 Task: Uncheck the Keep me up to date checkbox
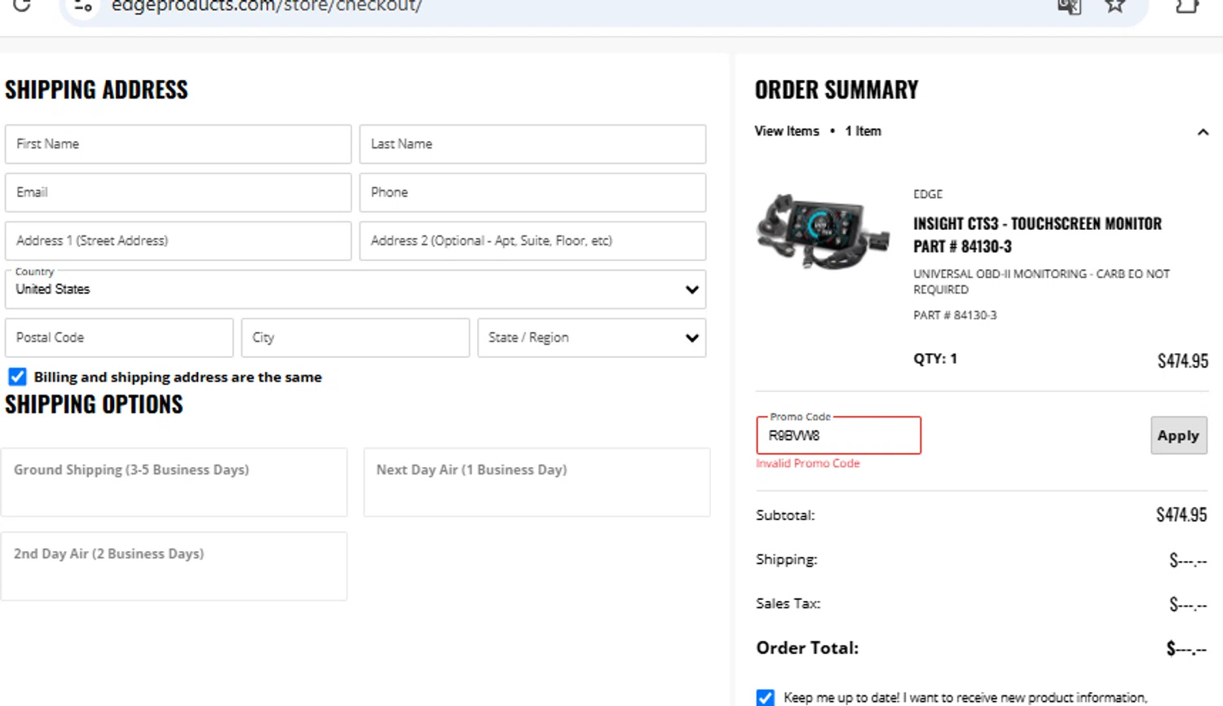765,697
